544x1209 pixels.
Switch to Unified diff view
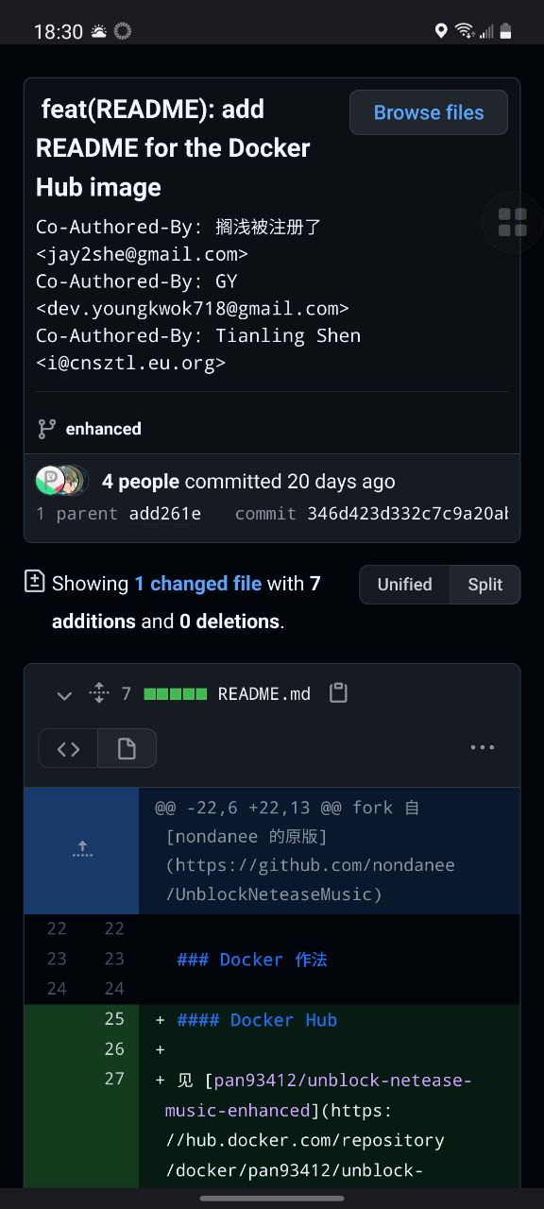[x=404, y=585]
